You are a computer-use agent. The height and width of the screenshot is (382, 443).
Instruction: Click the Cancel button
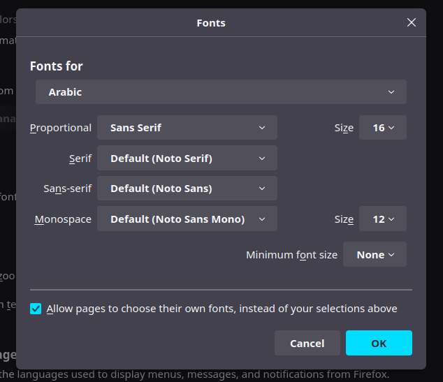click(x=307, y=343)
